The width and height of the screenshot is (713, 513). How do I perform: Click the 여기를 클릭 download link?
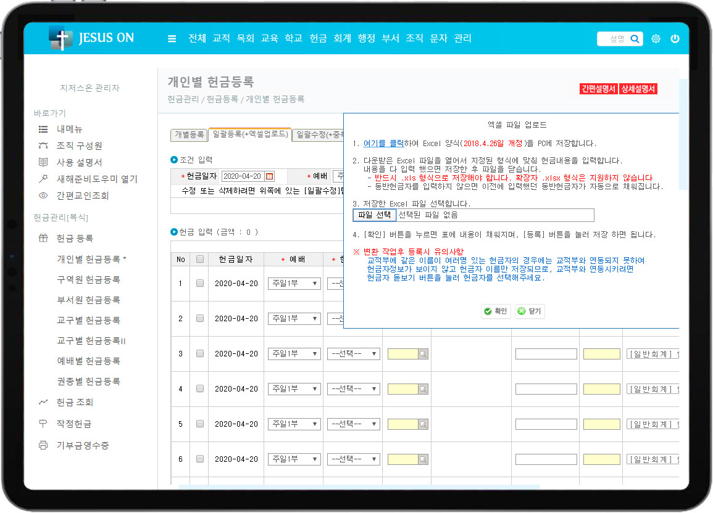pyautogui.click(x=383, y=143)
